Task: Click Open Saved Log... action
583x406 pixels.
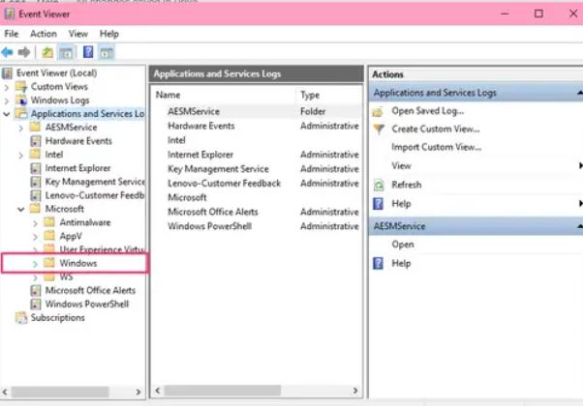Action: click(x=428, y=111)
